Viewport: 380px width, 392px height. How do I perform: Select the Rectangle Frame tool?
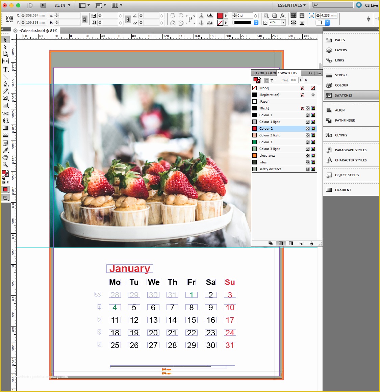click(5, 98)
